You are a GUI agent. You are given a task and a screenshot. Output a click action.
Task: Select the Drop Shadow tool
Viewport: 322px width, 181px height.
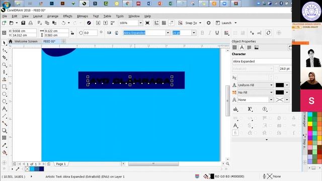click(x=4, y=131)
